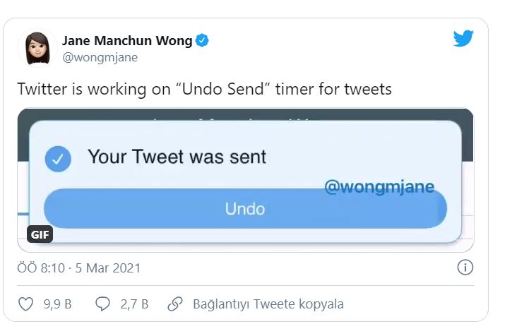512x336 pixels.
Task: Click the @wongmjane handle under name
Action: [x=100, y=57]
